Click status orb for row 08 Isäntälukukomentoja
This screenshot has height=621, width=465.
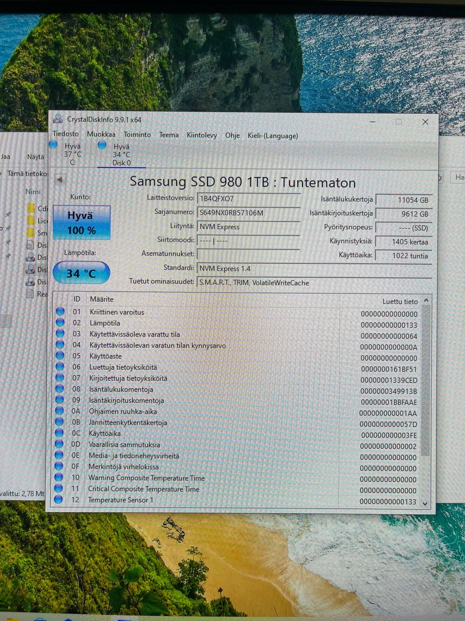click(x=60, y=389)
